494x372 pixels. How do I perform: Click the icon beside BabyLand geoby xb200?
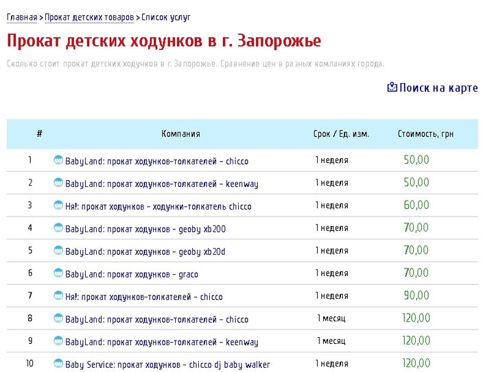[58, 228]
